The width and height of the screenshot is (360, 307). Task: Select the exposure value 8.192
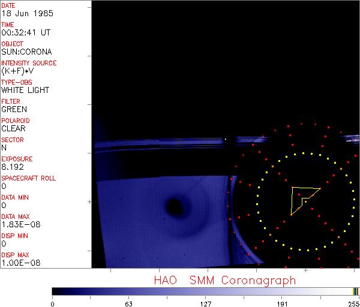pos(13,167)
